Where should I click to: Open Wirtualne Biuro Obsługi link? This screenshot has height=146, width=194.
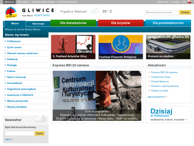(x=43, y=2)
